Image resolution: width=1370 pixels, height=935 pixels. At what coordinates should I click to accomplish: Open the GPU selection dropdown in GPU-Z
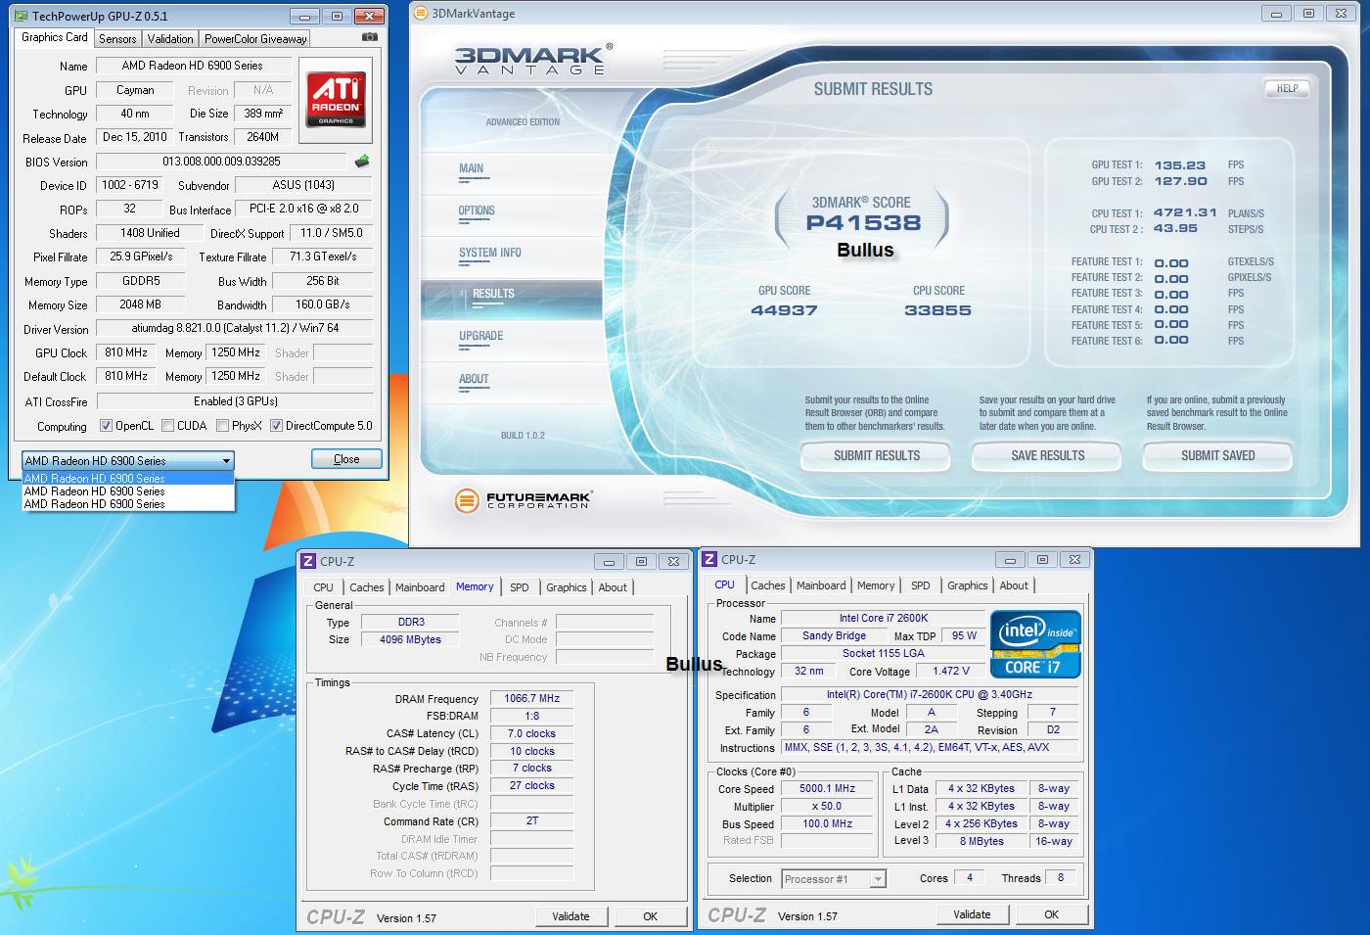[128, 460]
